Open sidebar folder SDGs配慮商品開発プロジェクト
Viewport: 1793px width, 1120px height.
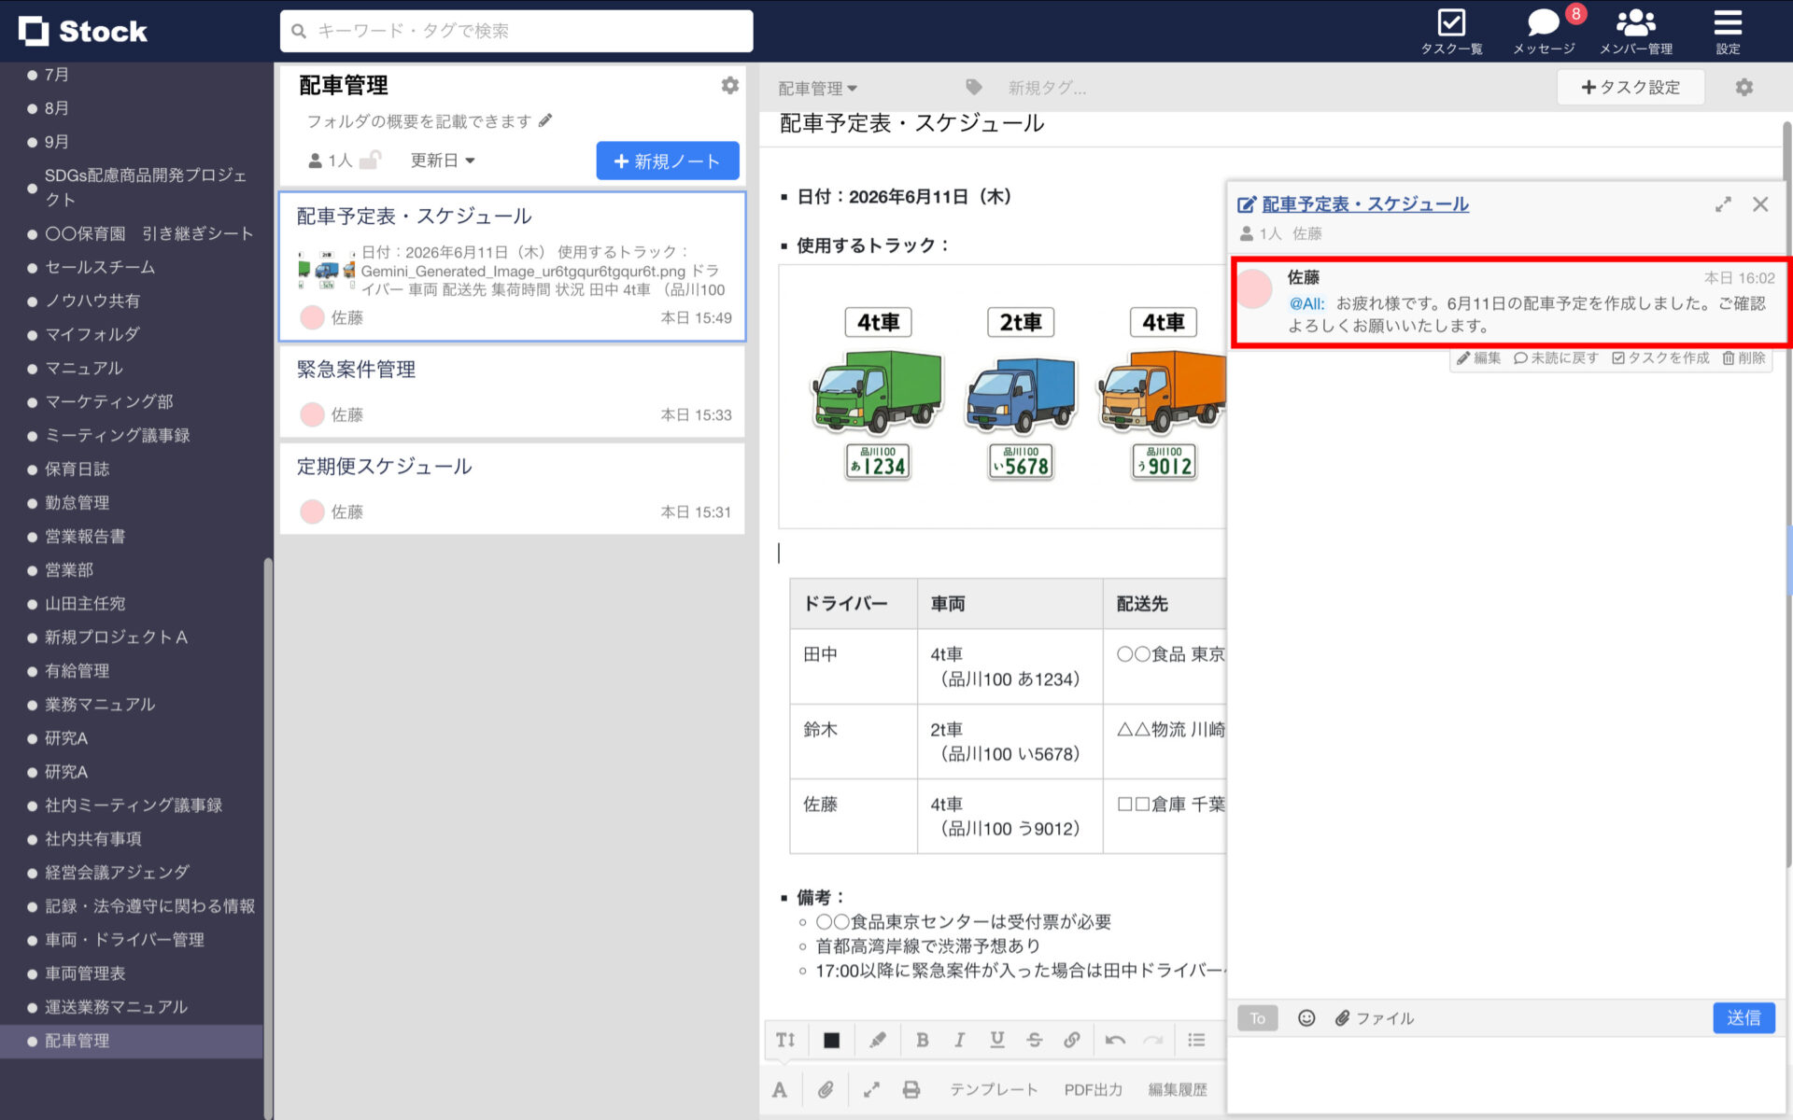pyautogui.click(x=147, y=187)
